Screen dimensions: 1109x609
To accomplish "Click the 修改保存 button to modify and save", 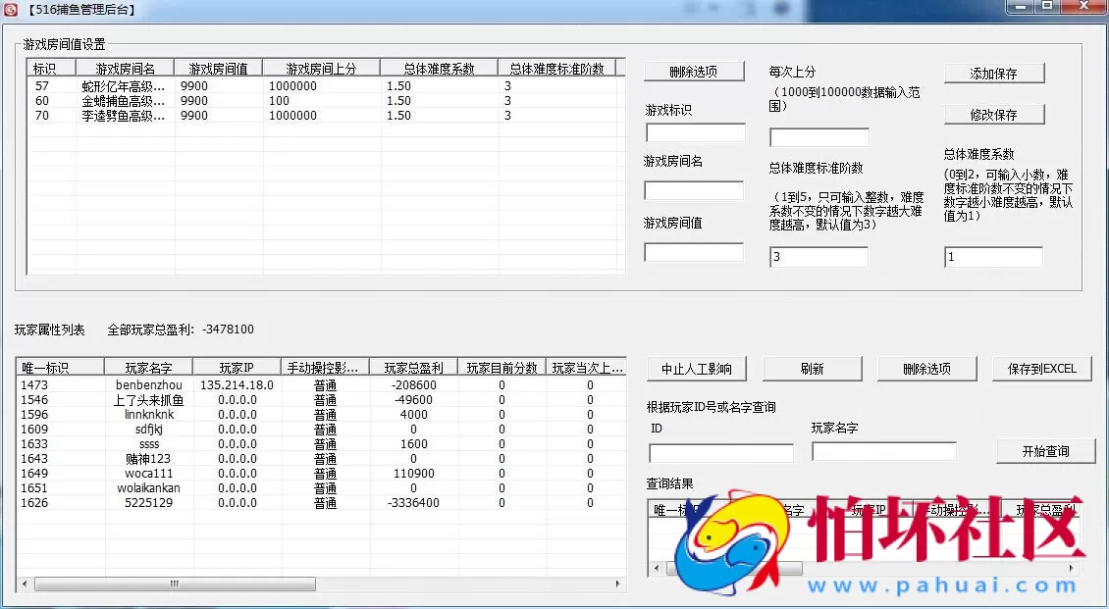I will pyautogui.click(x=993, y=113).
